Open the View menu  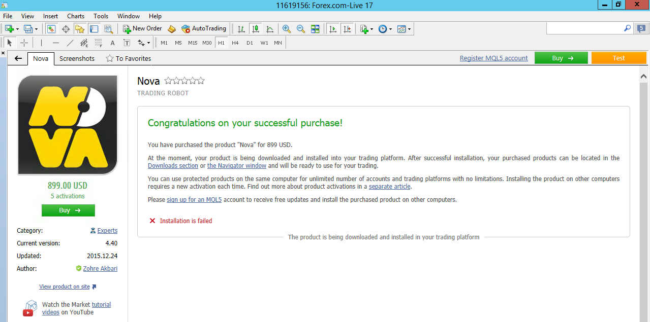(x=28, y=16)
